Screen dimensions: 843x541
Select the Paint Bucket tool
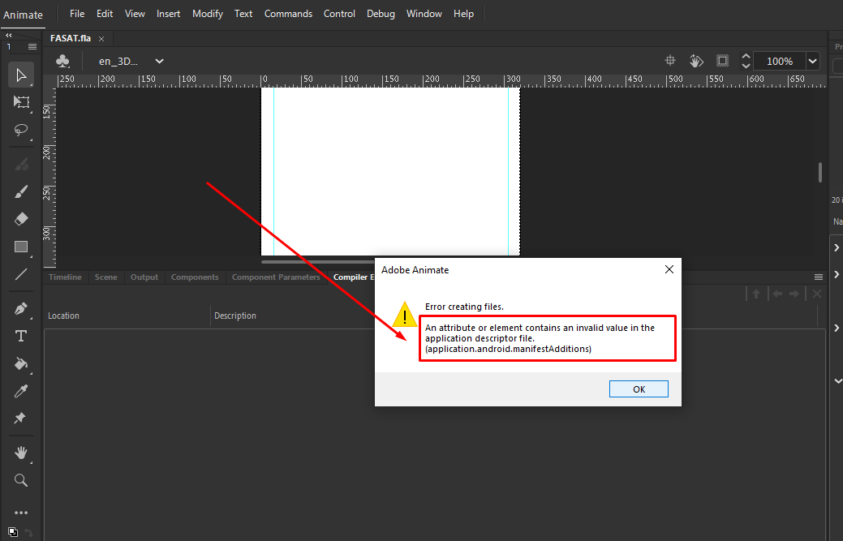[x=21, y=363]
